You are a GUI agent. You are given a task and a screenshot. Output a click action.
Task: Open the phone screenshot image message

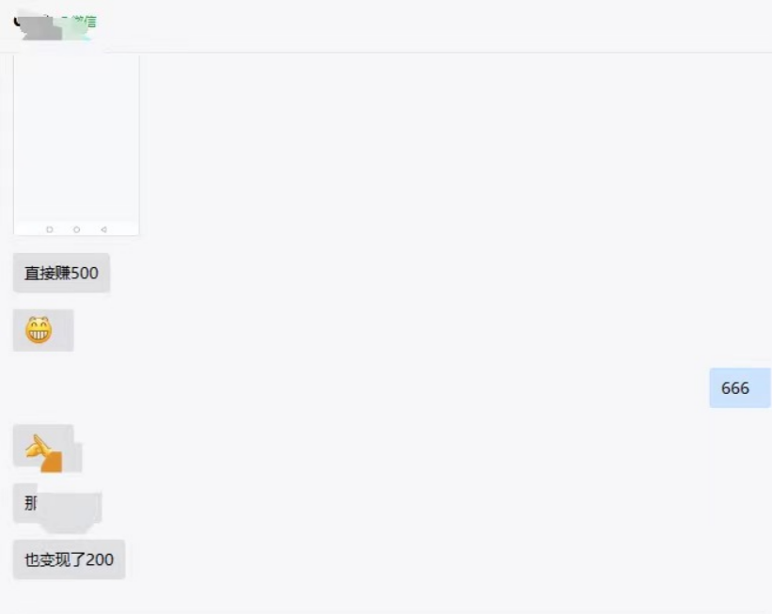(76, 145)
